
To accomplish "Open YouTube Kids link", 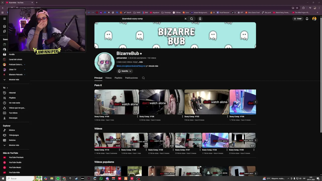I will [x=15, y=172].
